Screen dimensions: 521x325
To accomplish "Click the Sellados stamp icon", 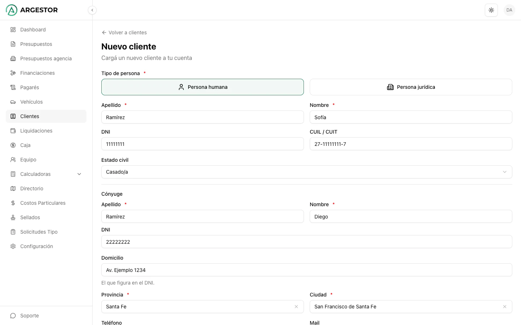I will [x=13, y=217].
